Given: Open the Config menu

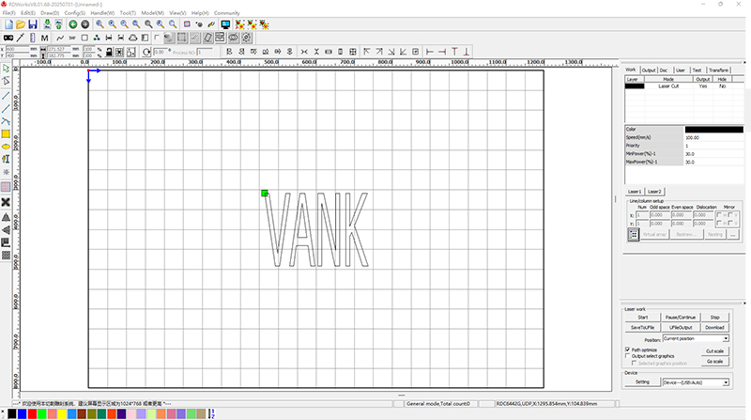Looking at the screenshot, I should pyautogui.click(x=75, y=13).
